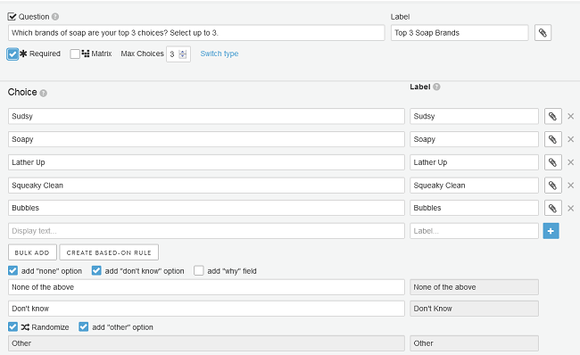Click CREATE BASED-ON RULE button
Image resolution: width=580 pixels, height=355 pixels.
click(109, 252)
